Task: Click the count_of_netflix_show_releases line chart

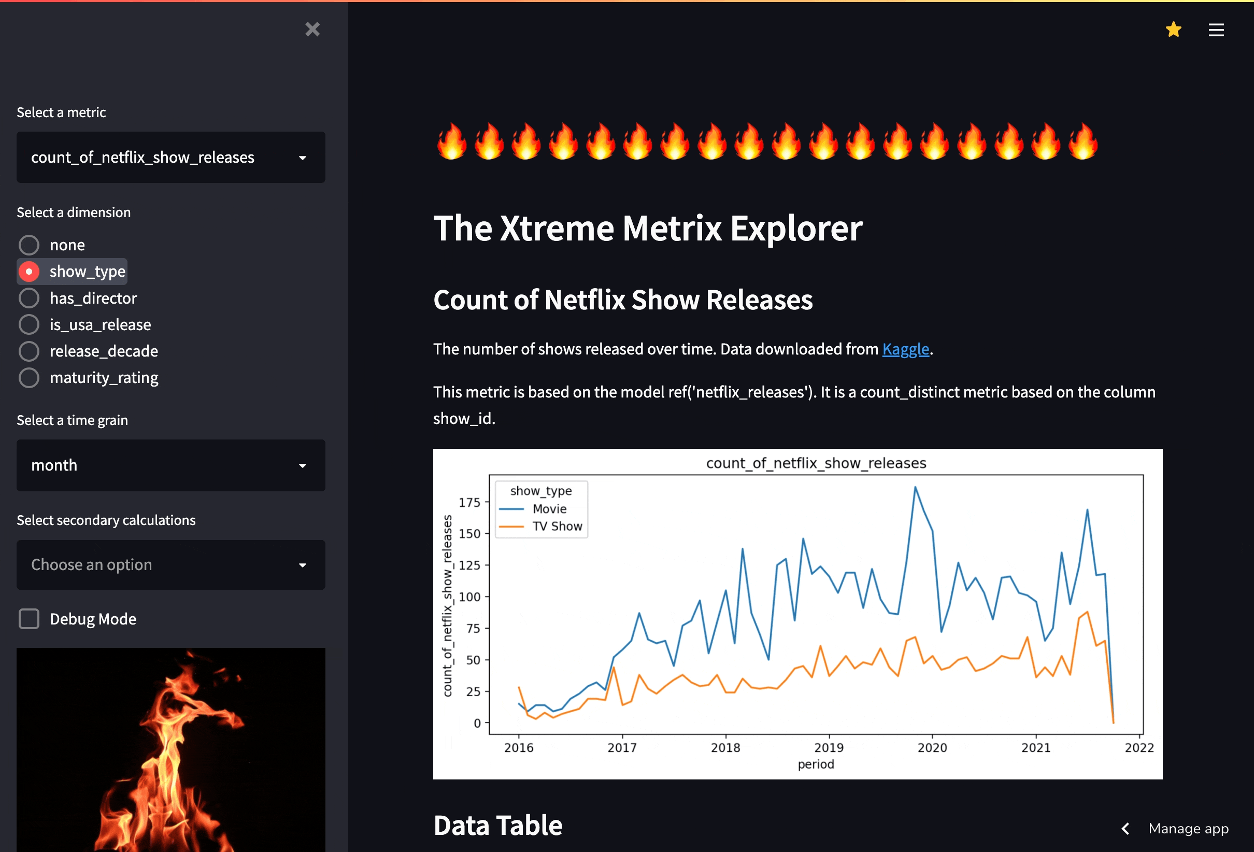Action: 797,614
